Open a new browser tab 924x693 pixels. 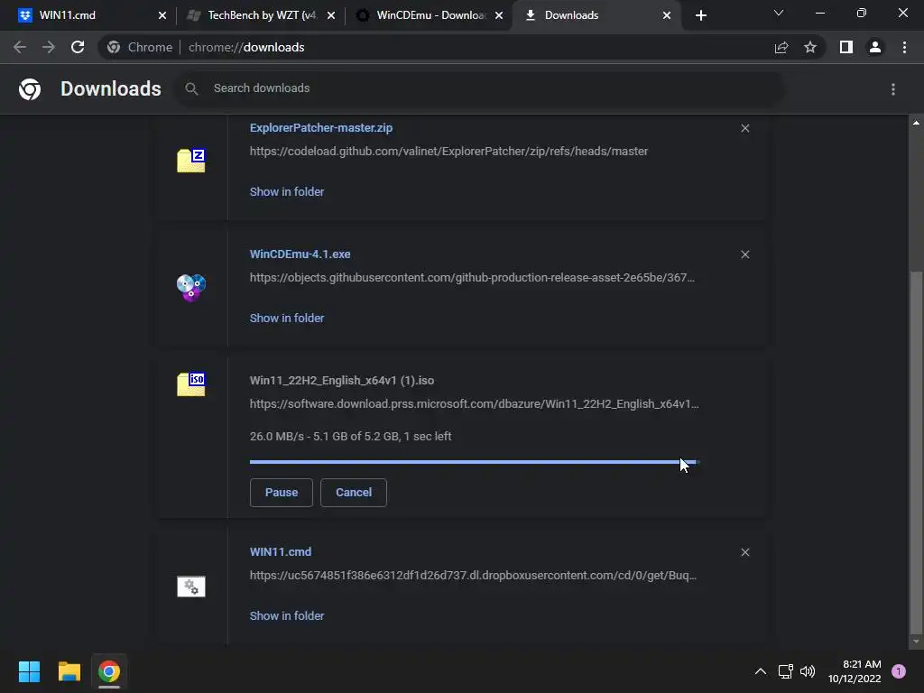click(x=700, y=15)
